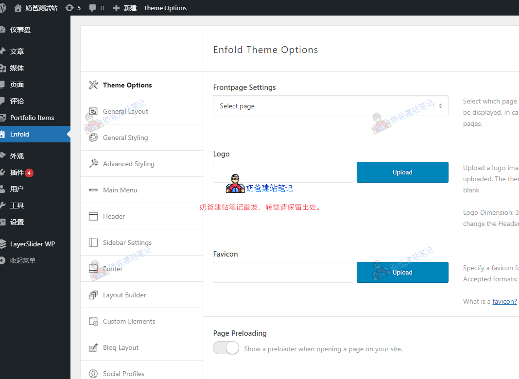This screenshot has height=379, width=519.
Task: Click the WordPress logo icon in admin bar
Action: (2, 8)
